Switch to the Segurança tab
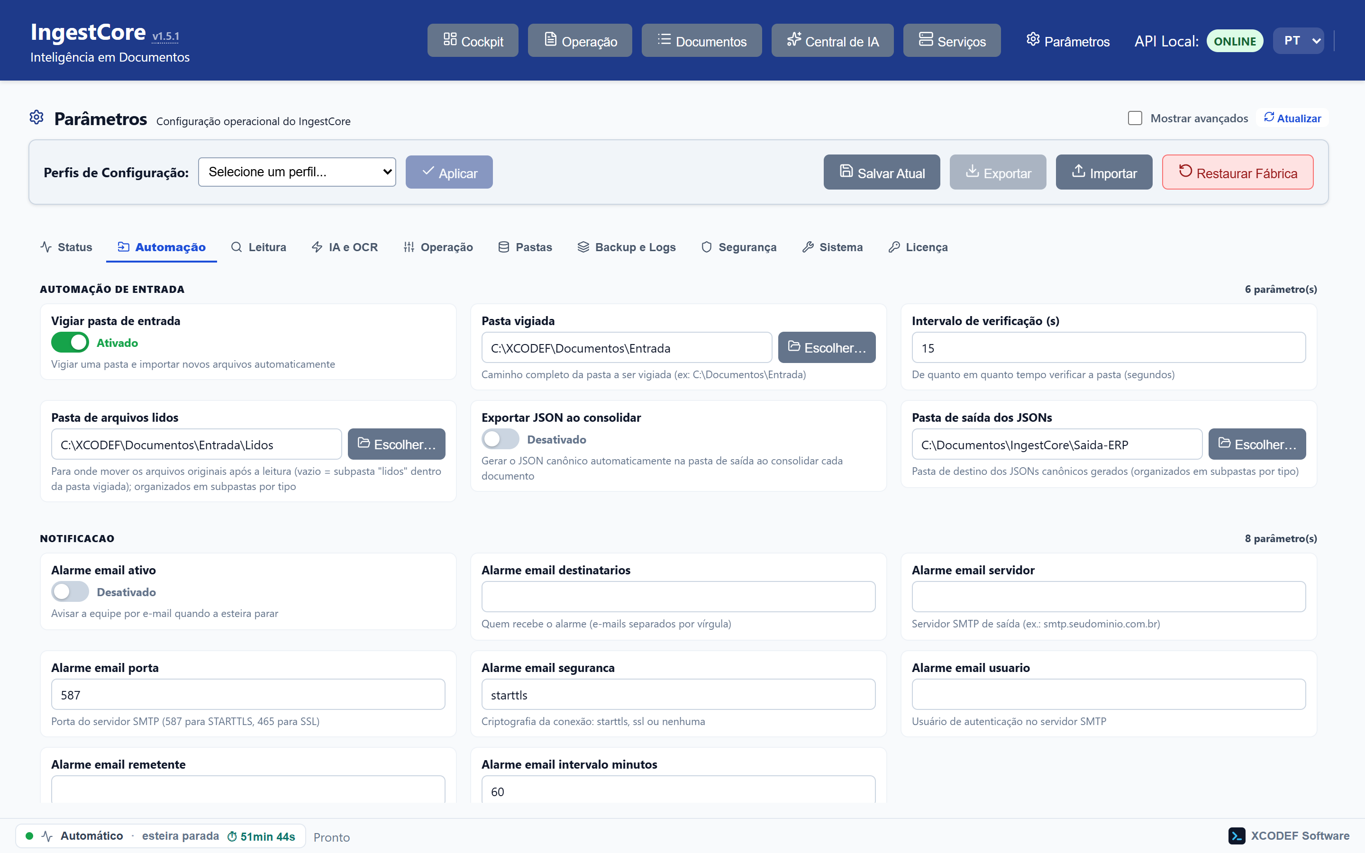This screenshot has height=853, width=1365. tap(738, 247)
